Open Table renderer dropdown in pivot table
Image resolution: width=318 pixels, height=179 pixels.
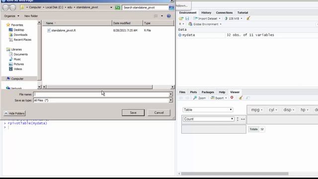pos(208,109)
